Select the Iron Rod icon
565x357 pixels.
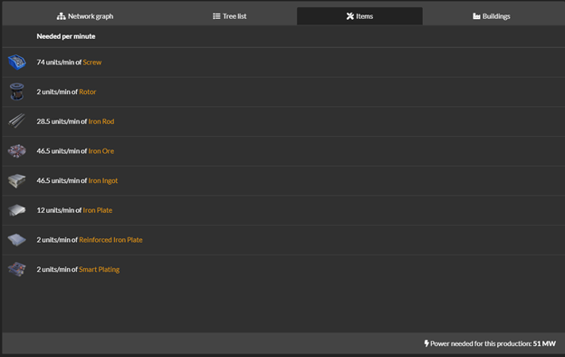pyautogui.click(x=17, y=121)
